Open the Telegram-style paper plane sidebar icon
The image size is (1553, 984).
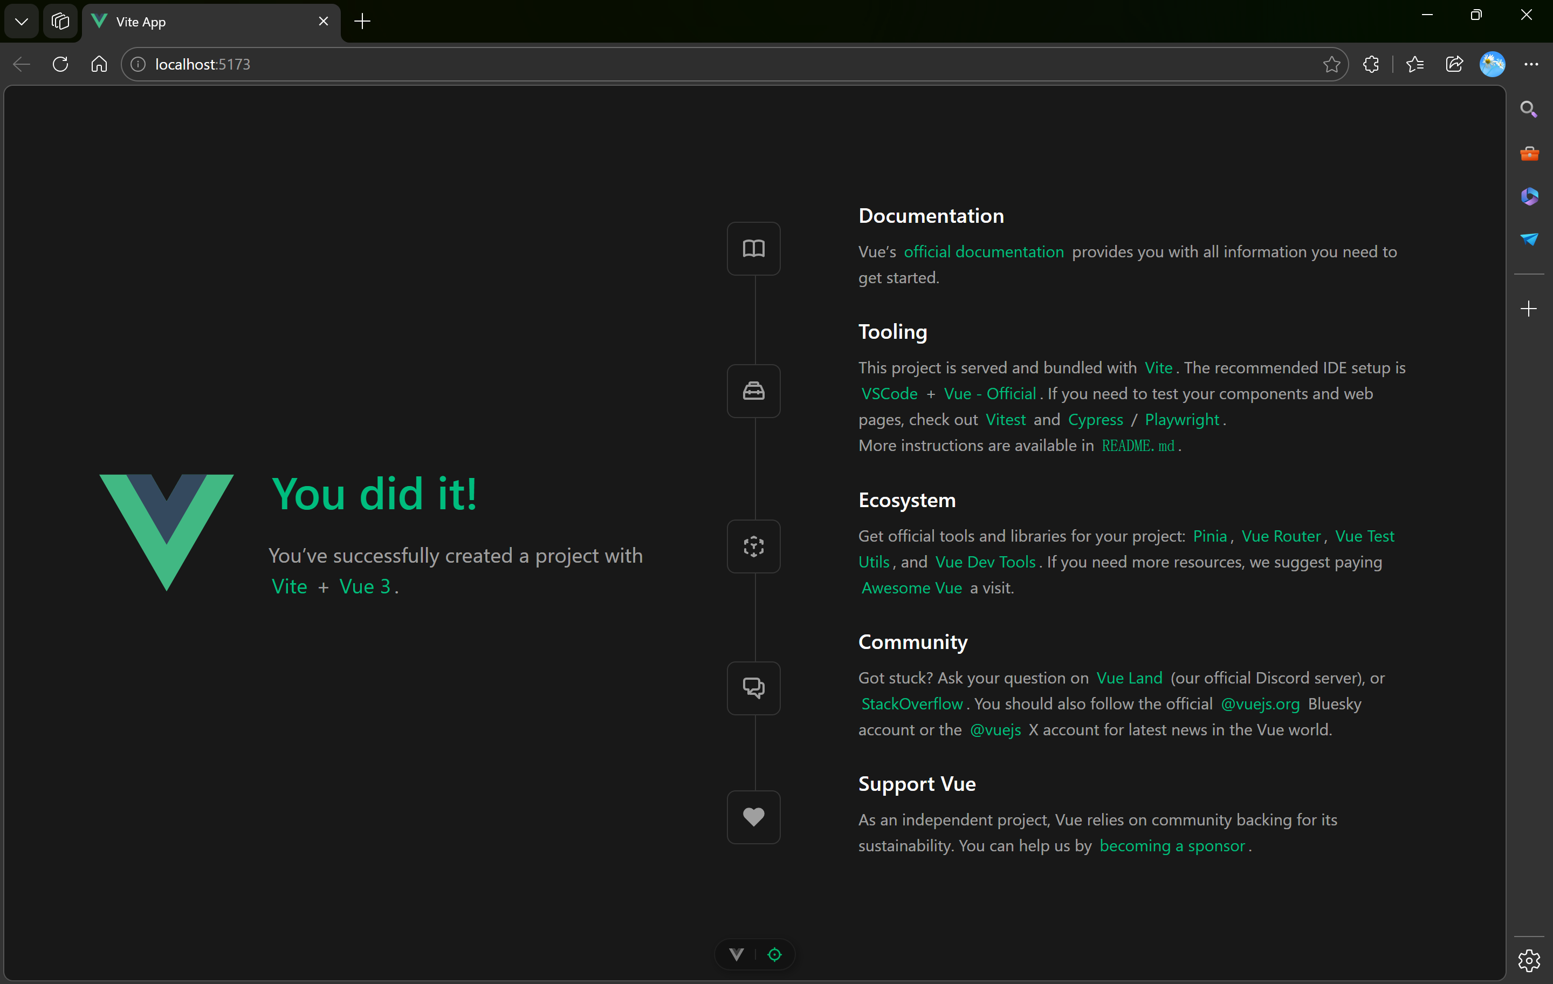point(1529,240)
